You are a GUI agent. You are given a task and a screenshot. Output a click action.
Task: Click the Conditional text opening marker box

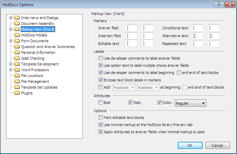click(x=197, y=28)
